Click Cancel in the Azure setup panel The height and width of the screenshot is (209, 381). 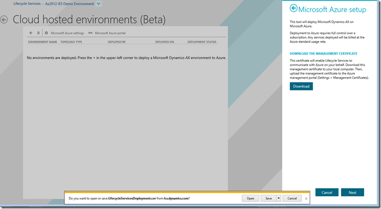327,192
